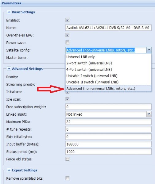The width and height of the screenshot is (155, 184).
Task: Choose 4-Port switch (universal LNB)
Action: pyautogui.click(x=108, y=70)
